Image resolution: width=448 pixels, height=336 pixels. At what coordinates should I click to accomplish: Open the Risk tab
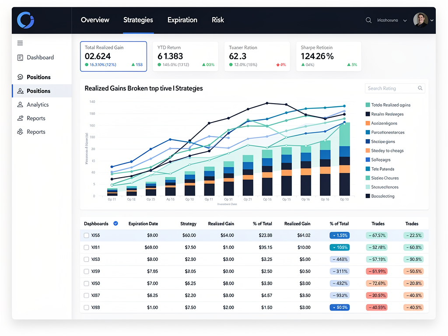pos(218,20)
